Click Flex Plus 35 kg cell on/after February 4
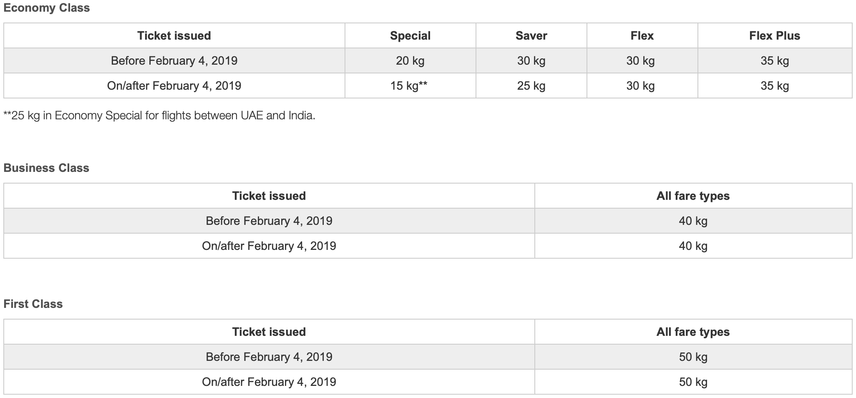 pyautogui.click(x=775, y=86)
